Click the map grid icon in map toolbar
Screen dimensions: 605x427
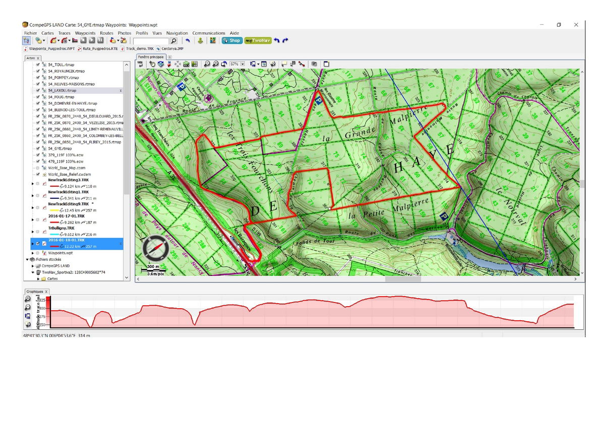[x=195, y=64]
